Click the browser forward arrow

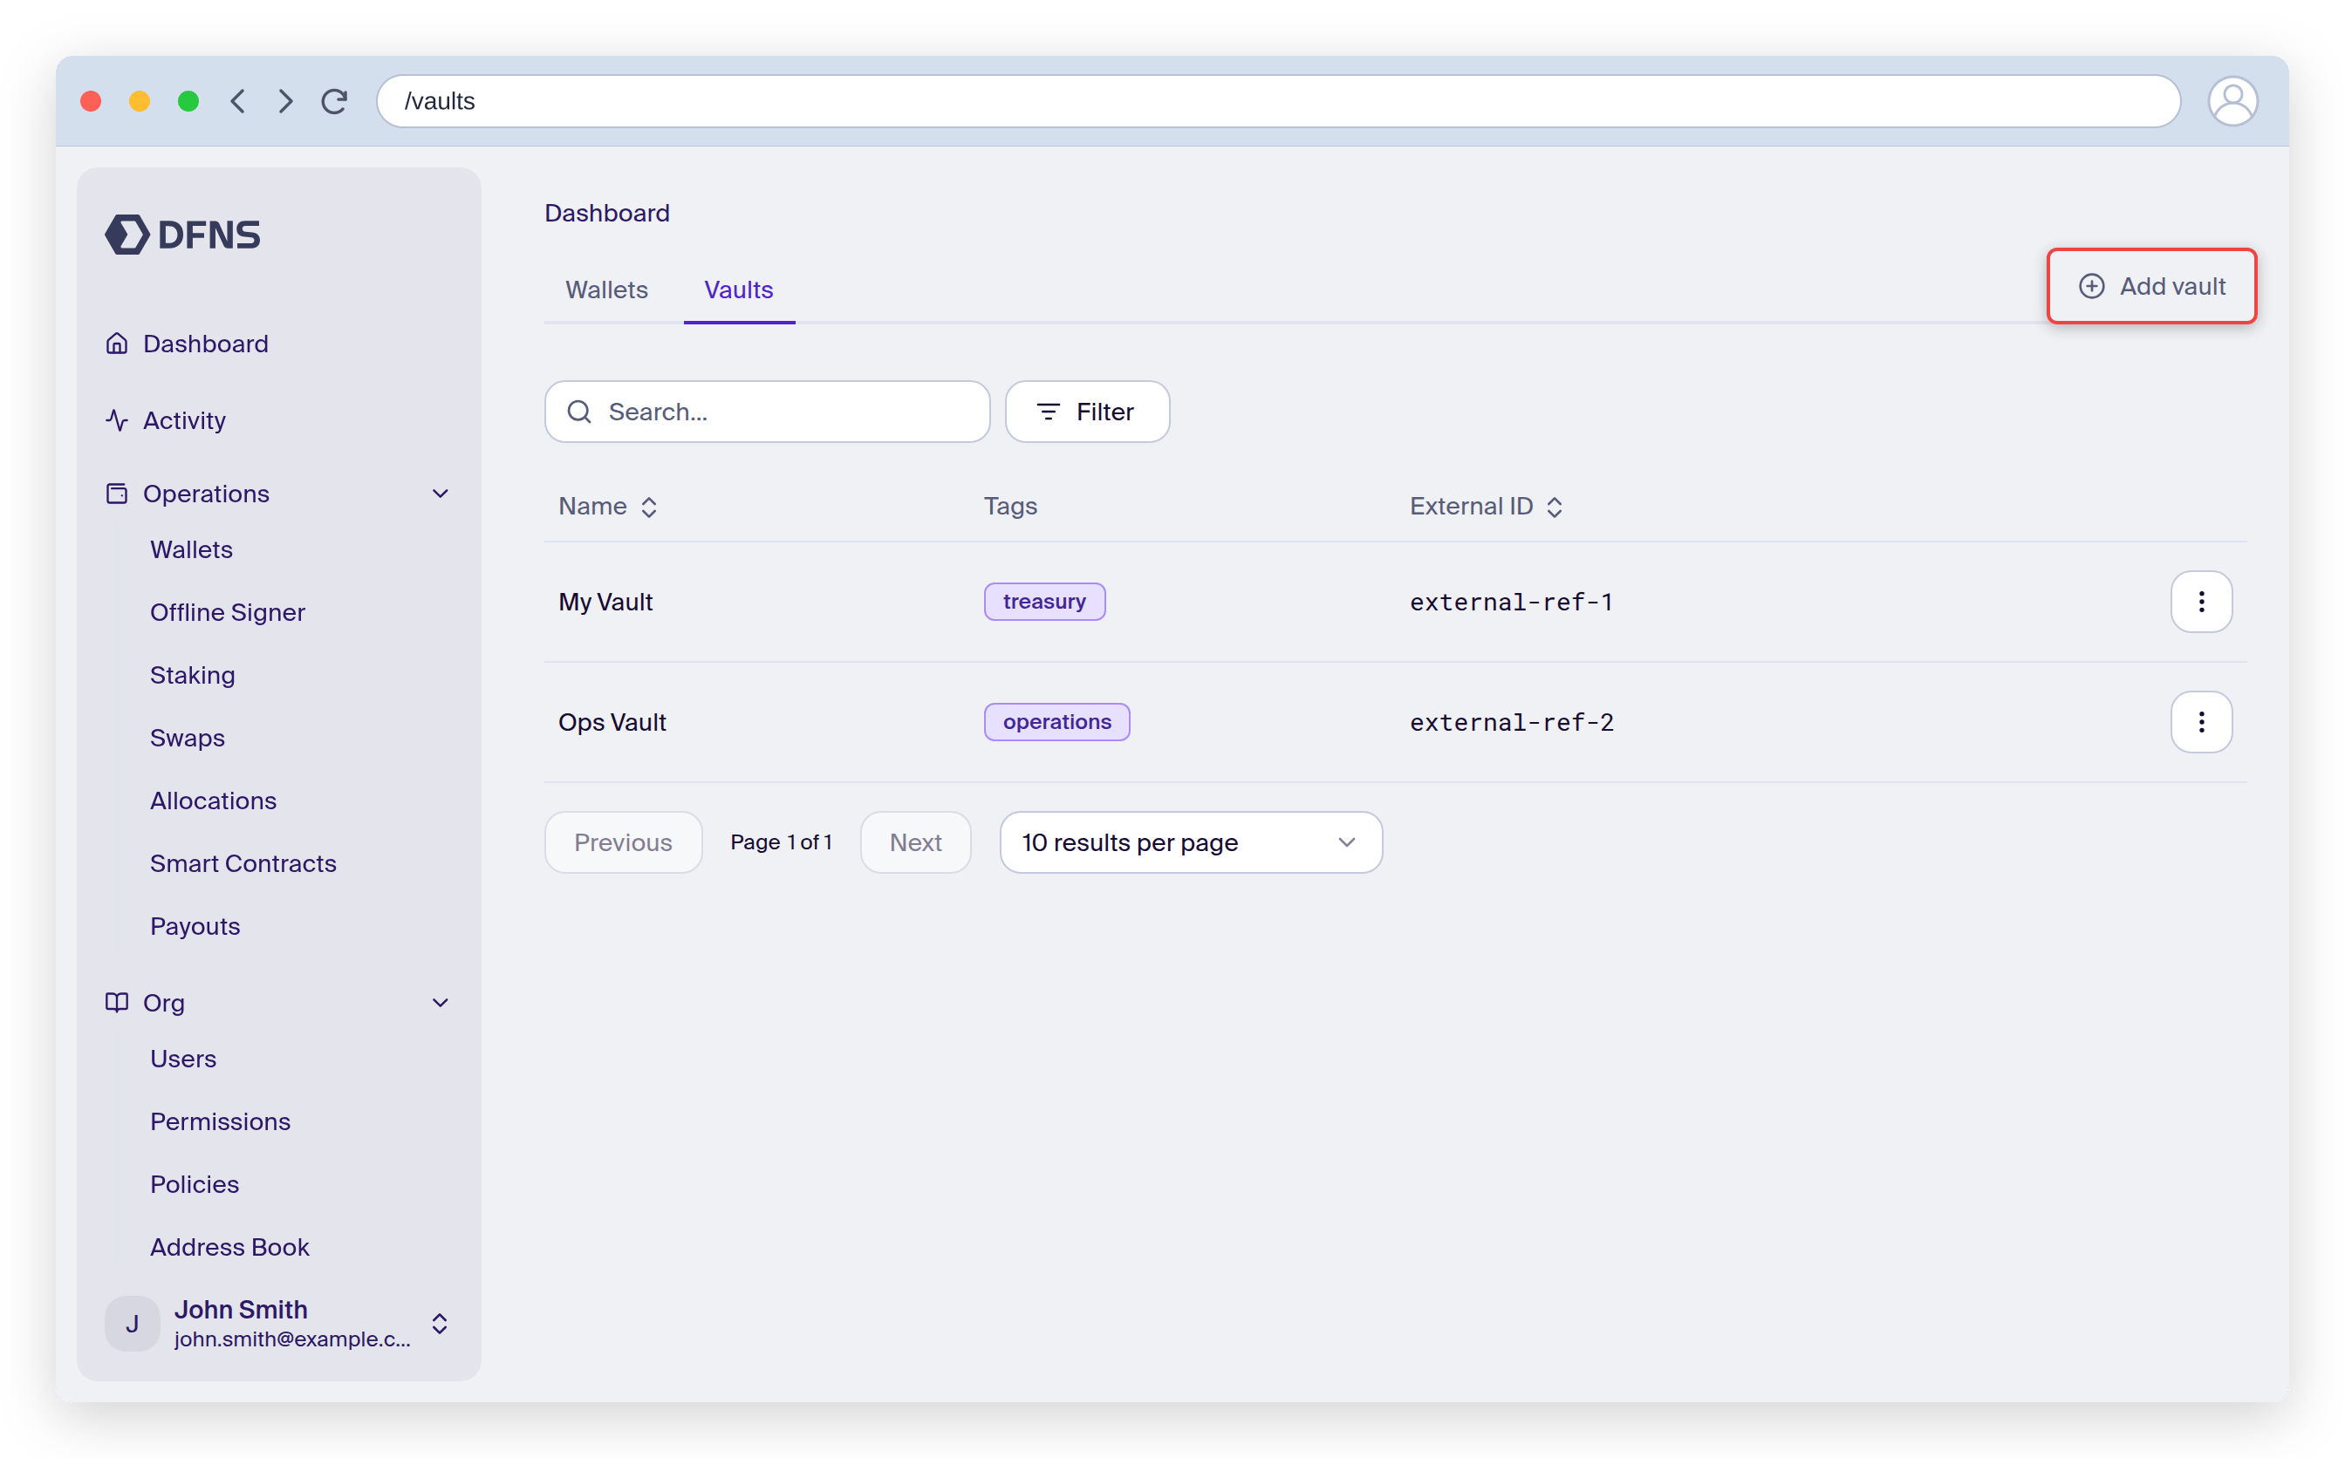[285, 101]
